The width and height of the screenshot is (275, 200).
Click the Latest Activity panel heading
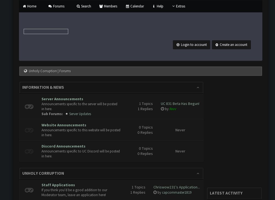226,193
